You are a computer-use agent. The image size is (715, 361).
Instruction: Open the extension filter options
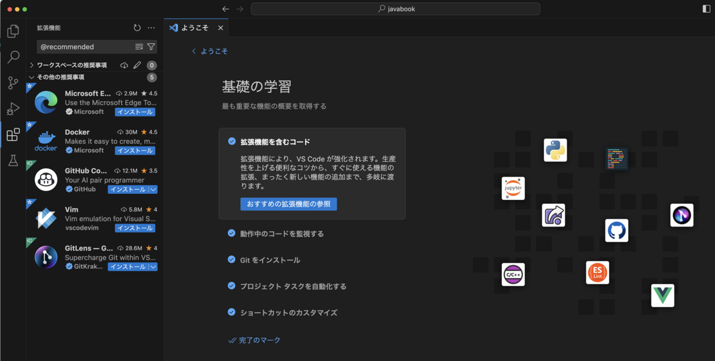click(152, 46)
